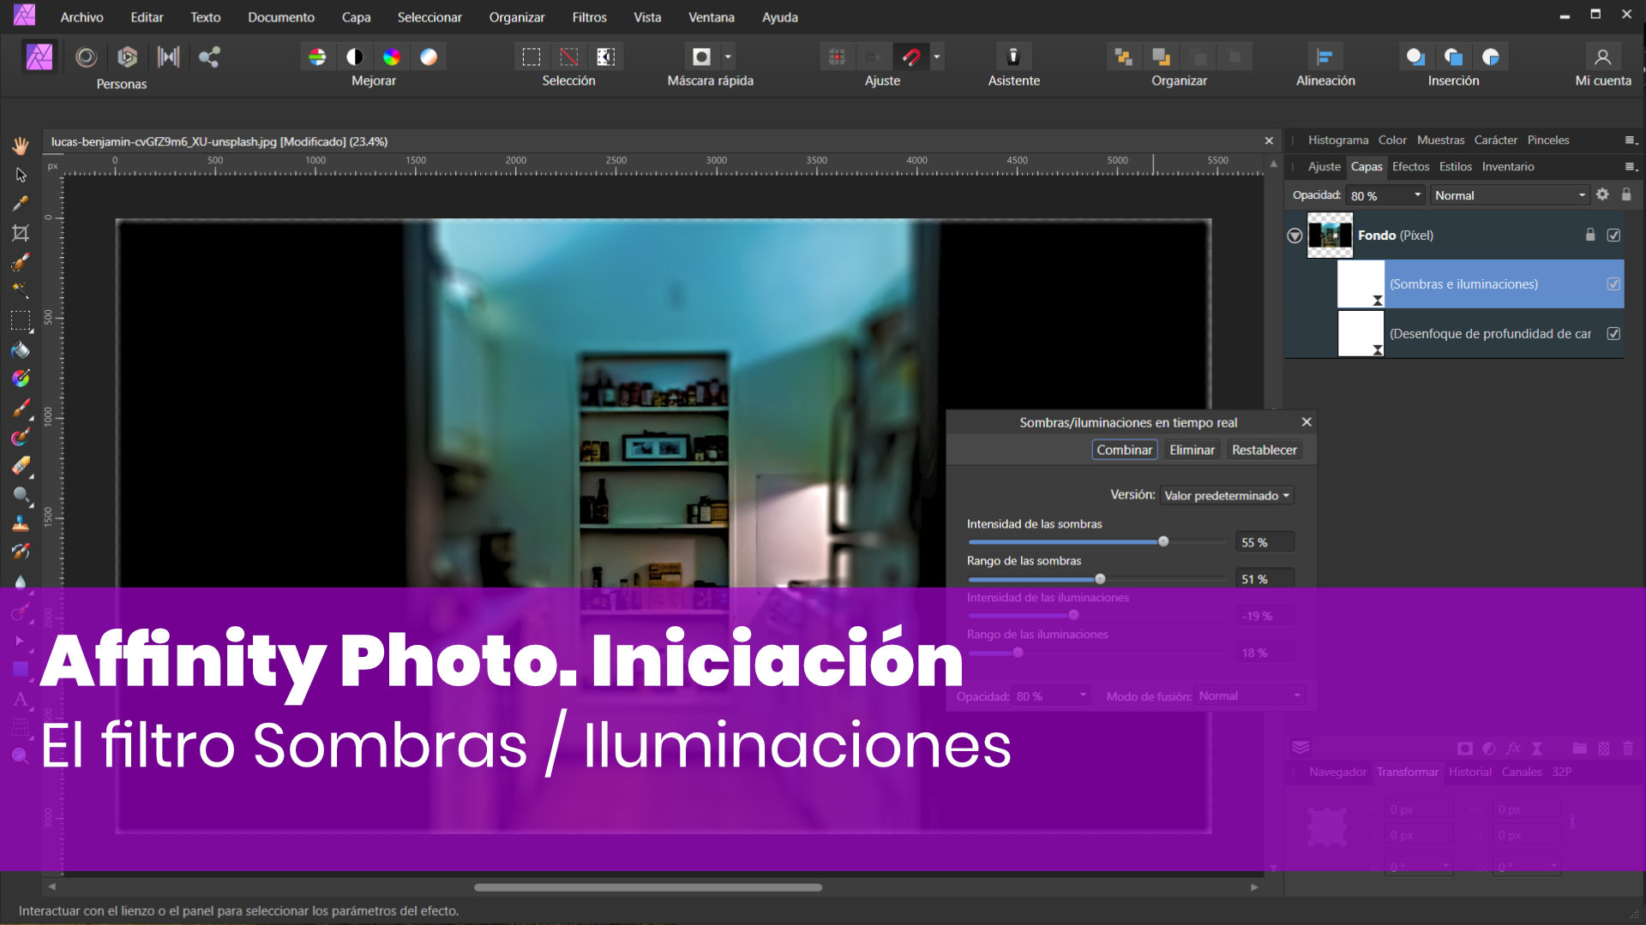Select the Rectangular Marquee tool
Screen dimensions: 1646x925
21,320
